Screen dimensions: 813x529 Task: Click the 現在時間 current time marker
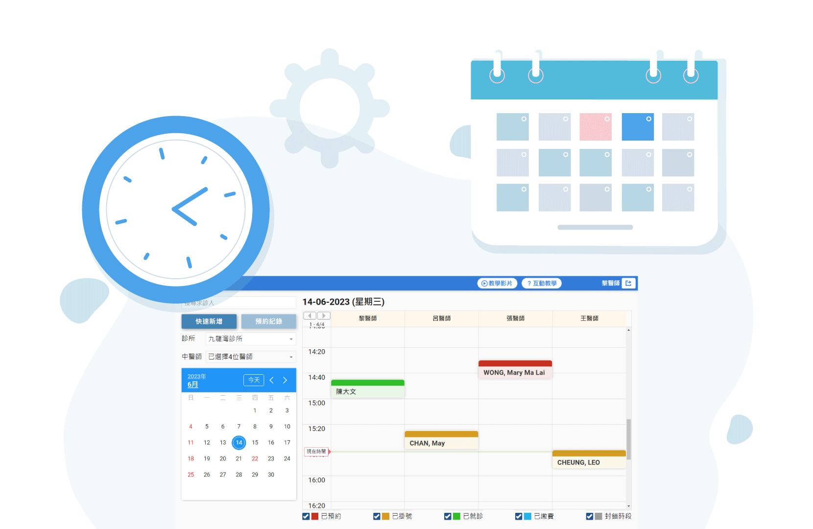tap(317, 452)
